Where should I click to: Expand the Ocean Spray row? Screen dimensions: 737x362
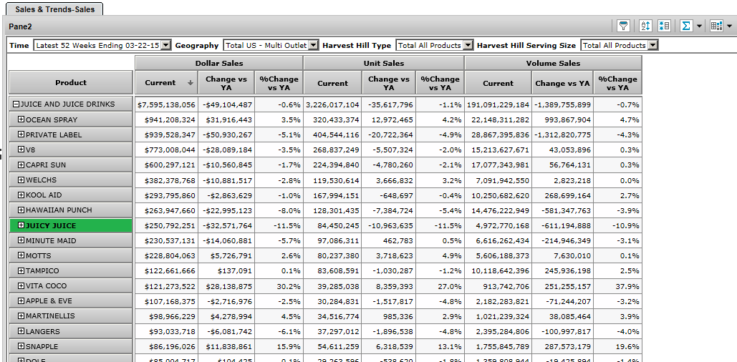coord(21,119)
